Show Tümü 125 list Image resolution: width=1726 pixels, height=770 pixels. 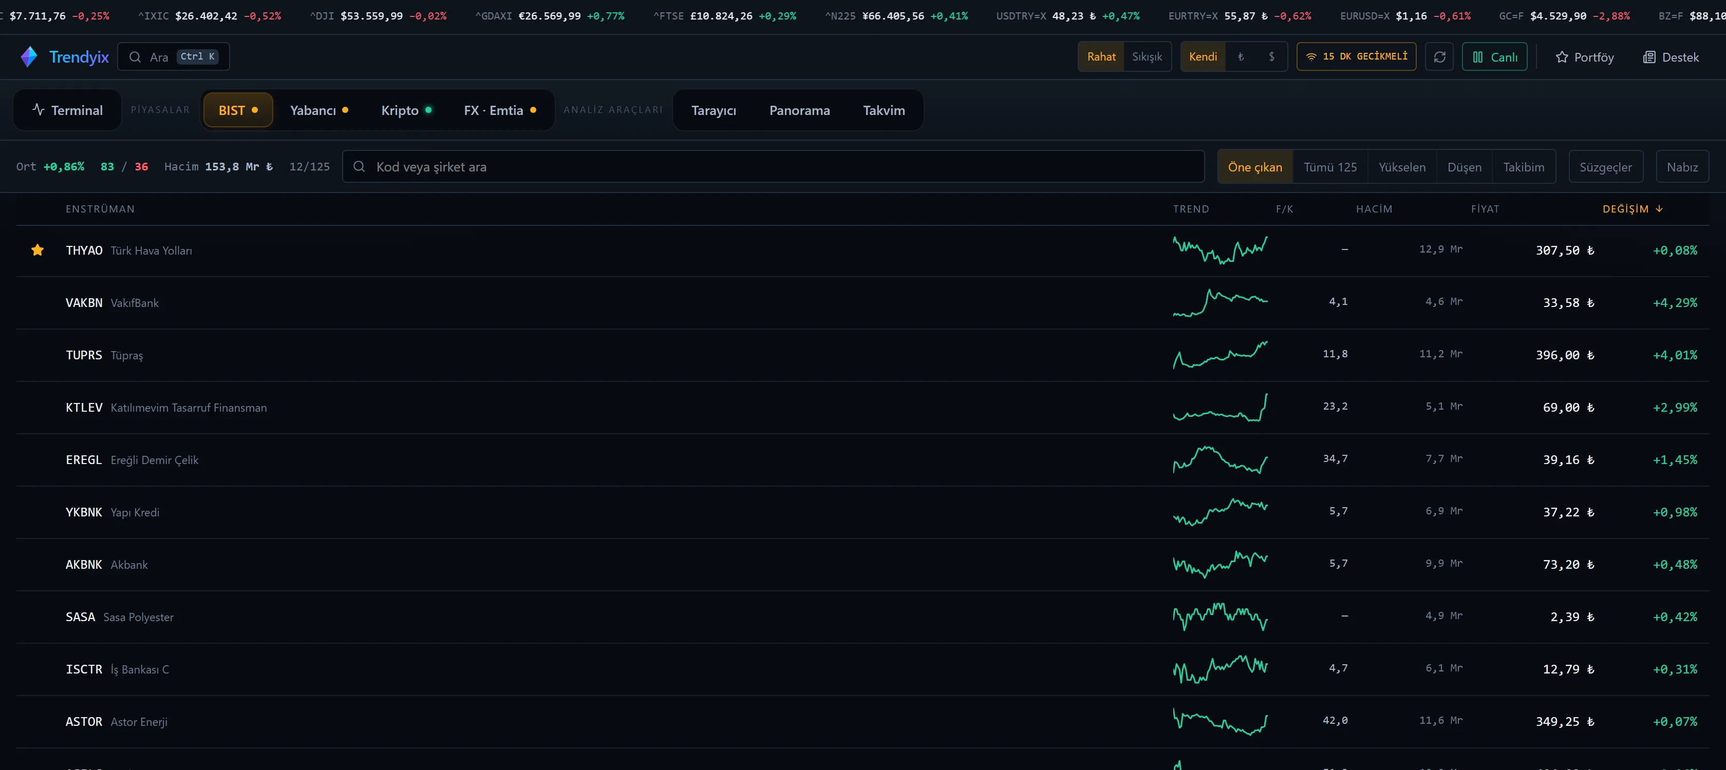click(1330, 167)
